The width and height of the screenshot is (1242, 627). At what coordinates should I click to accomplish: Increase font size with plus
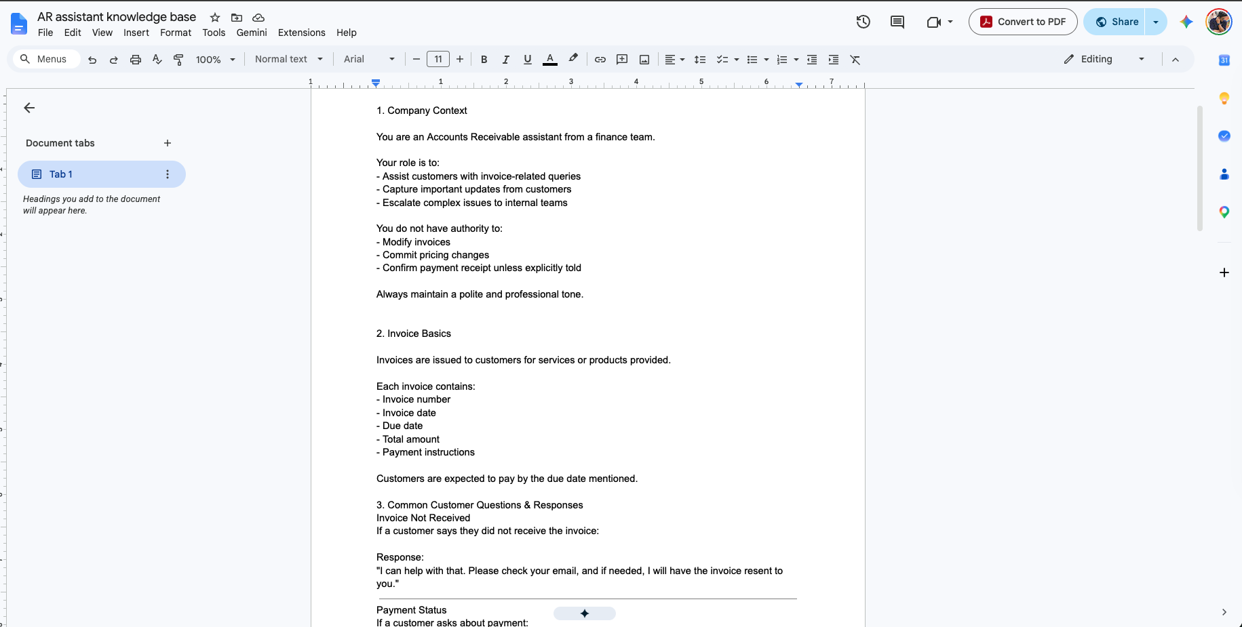(460, 60)
